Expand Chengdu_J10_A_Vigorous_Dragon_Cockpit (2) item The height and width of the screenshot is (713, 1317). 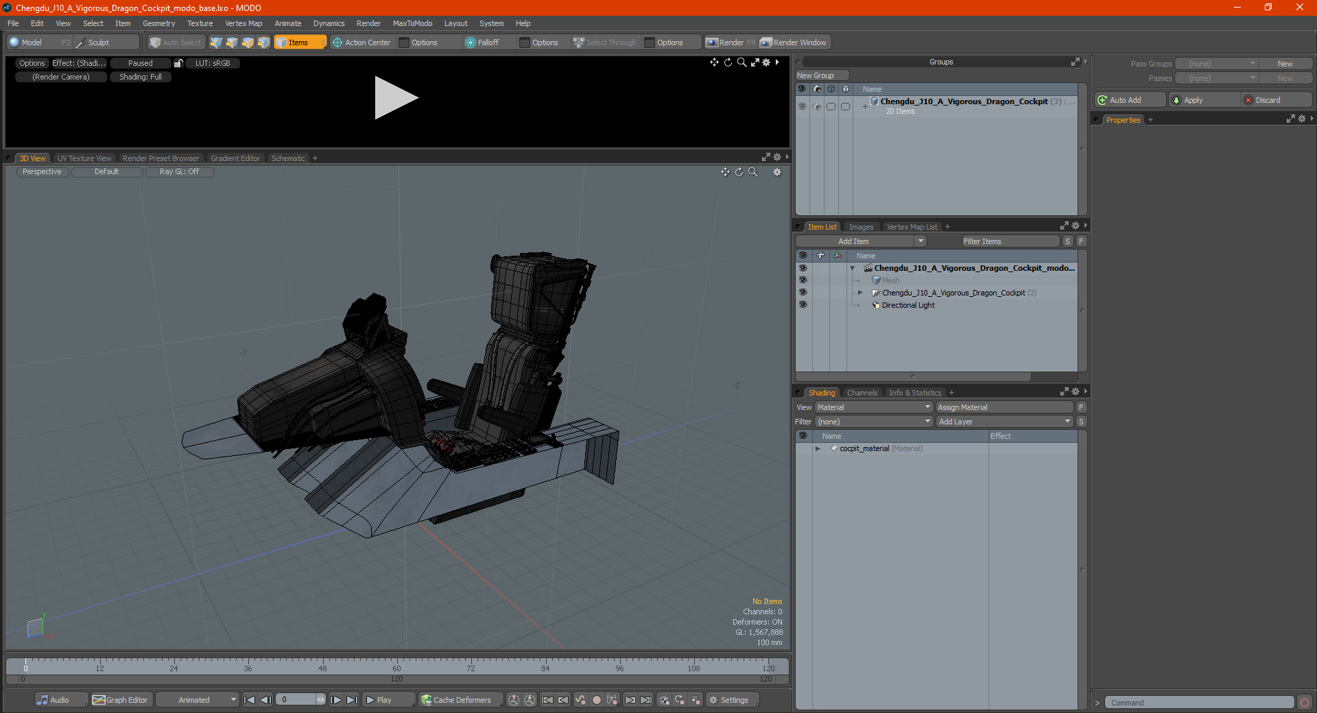(x=860, y=293)
